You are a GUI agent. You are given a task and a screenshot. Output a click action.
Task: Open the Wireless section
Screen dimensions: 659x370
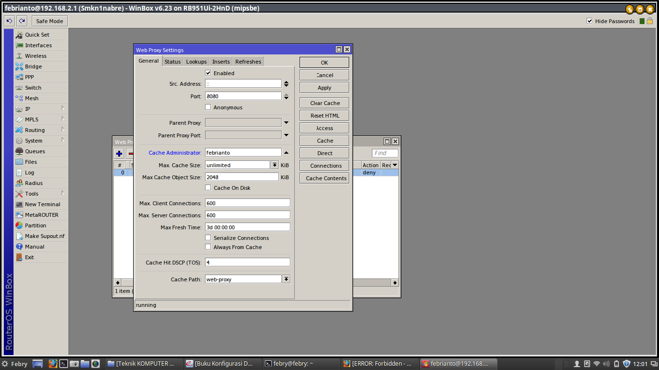click(x=36, y=56)
